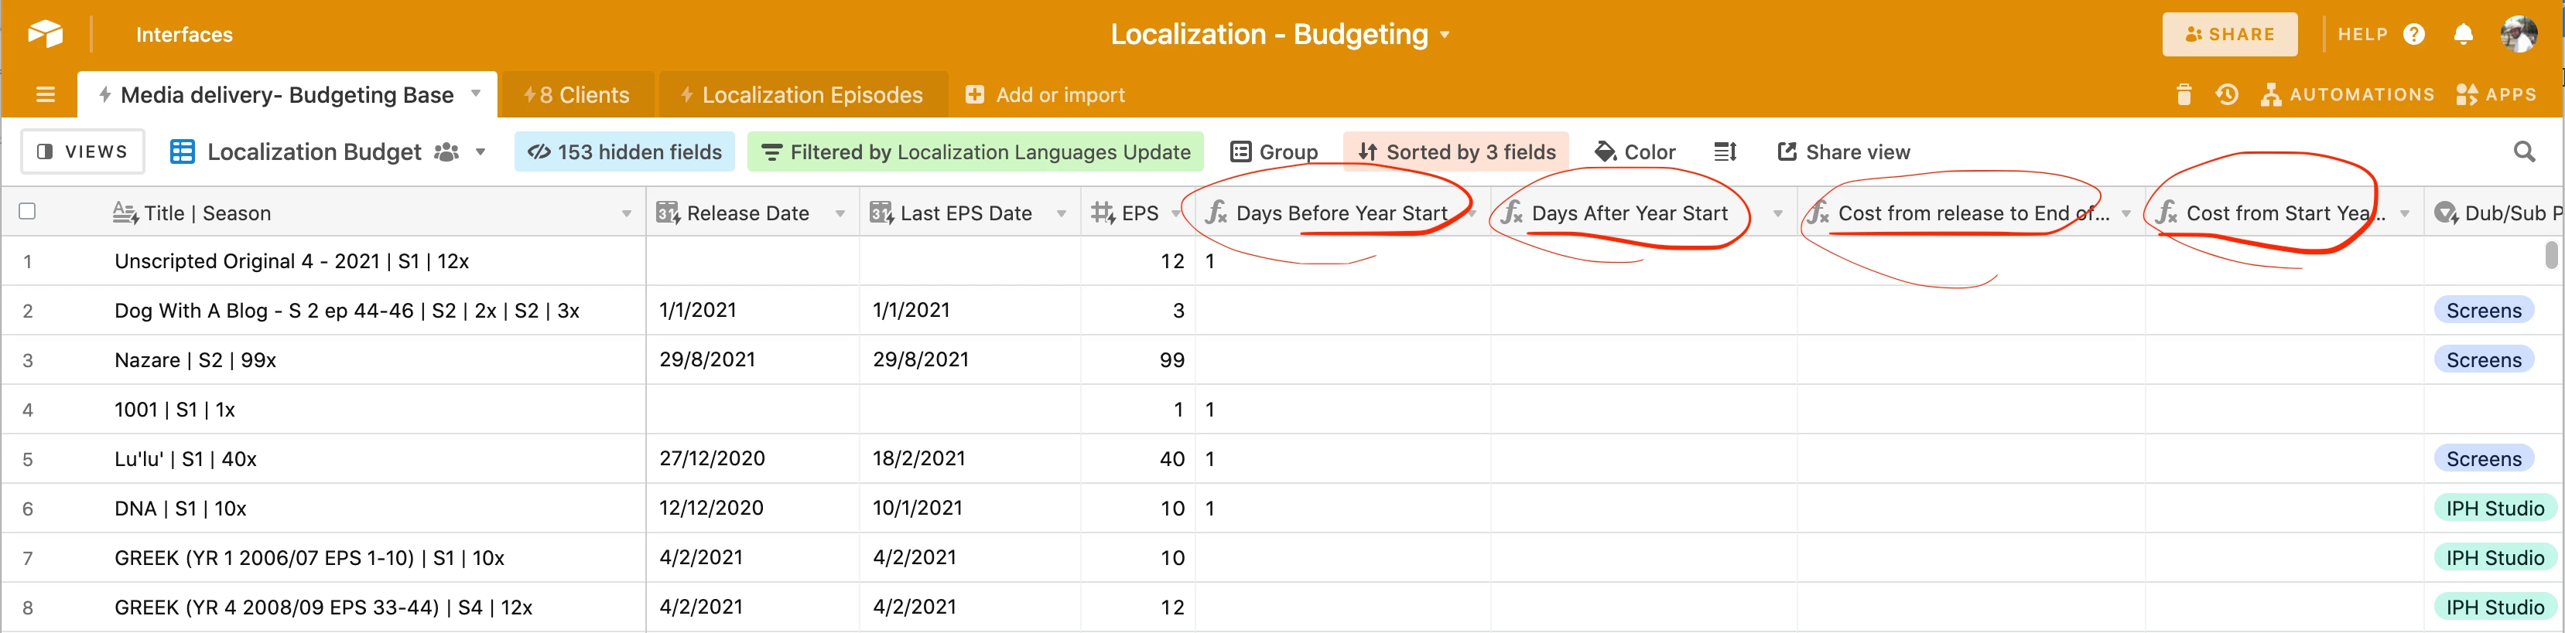Click the Localization Budget grid view icon
This screenshot has height=633, width=2565.
point(182,151)
